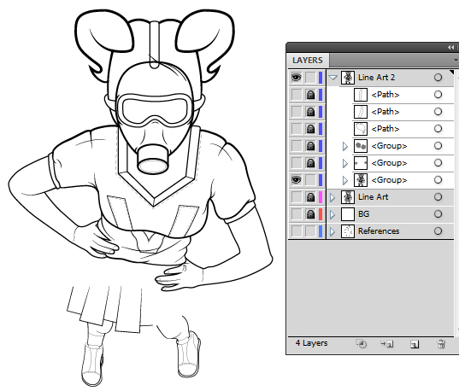
Task: Click the magenta color strip of Line Art
Action: (x=321, y=197)
